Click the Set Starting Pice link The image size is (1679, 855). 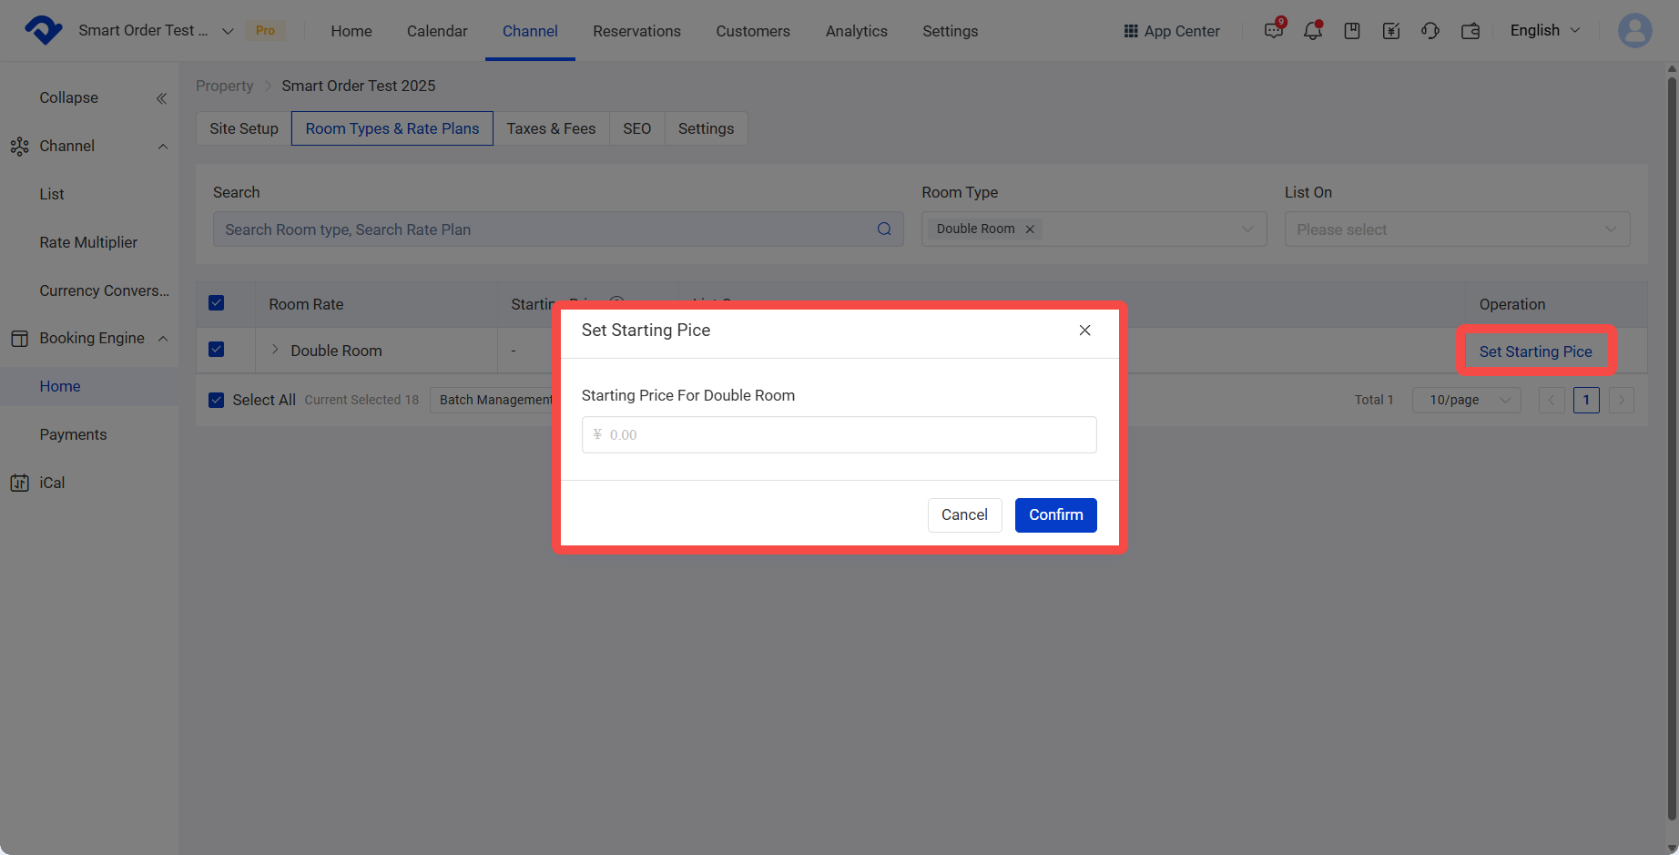[1536, 351]
